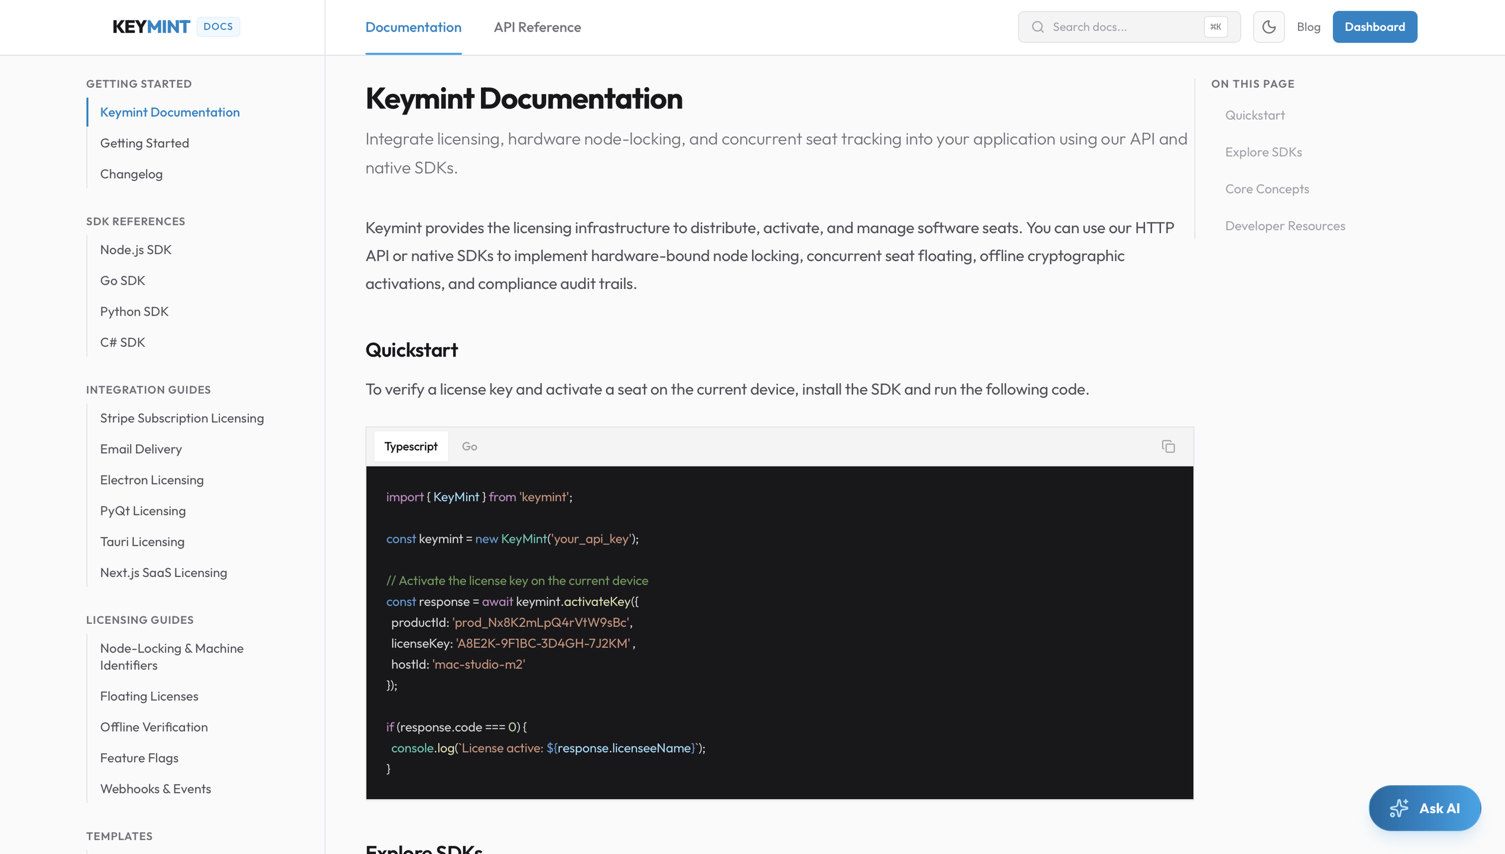Screen dimensions: 1505x854
Task: Click the Keymint Documentation page title
Action: coord(524,98)
